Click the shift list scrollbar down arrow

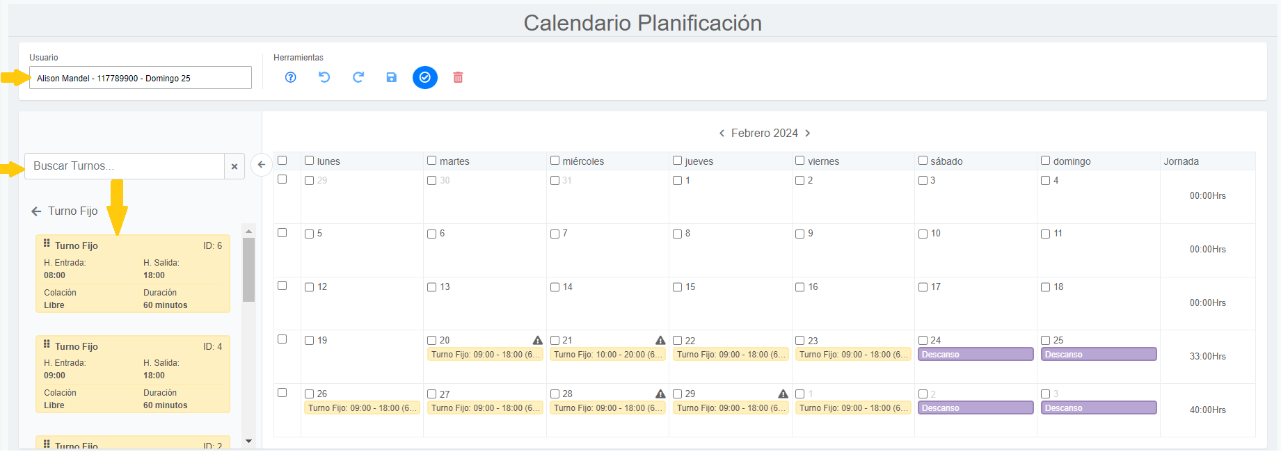(x=248, y=441)
